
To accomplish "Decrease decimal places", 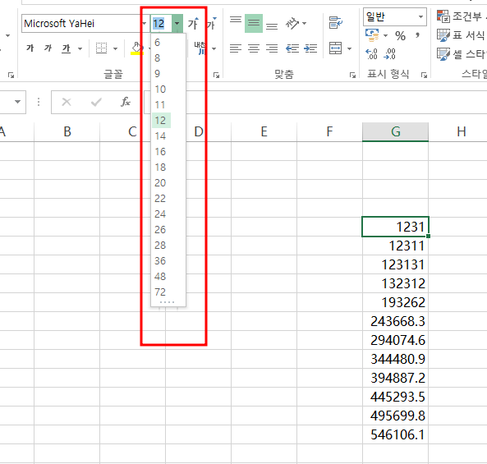I will pos(389,54).
